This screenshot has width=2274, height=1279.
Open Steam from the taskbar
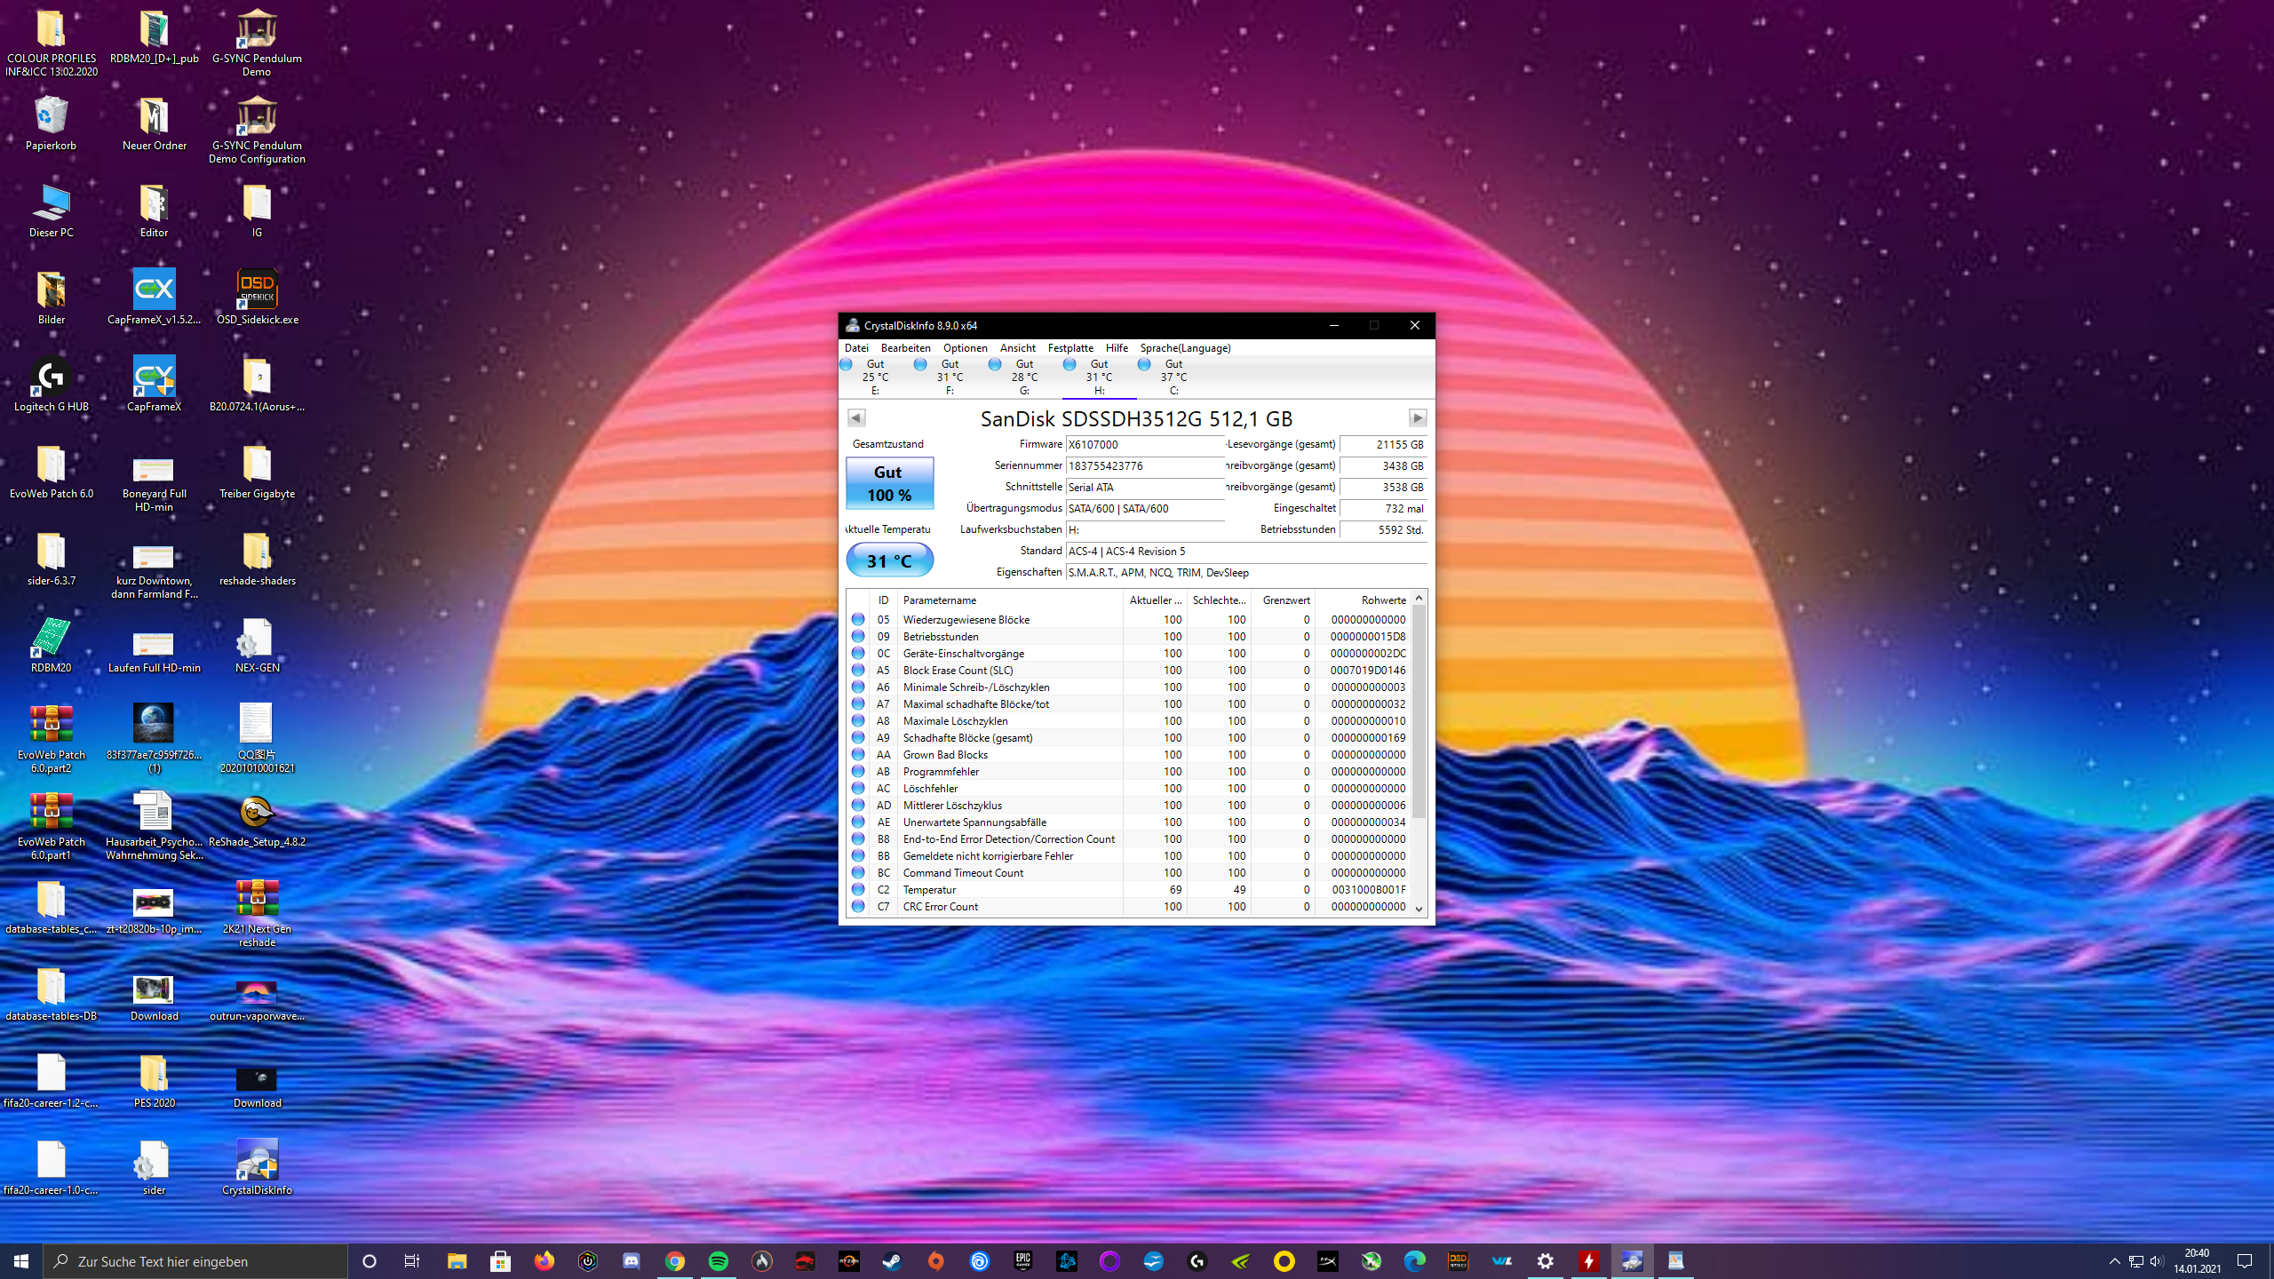pos(892,1261)
